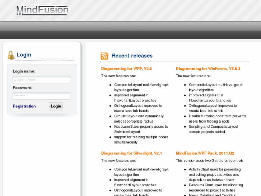Open MindFusion.WPF Pack, 2011.Q2 heading
Screen dimensions: 261x196
coord(205,153)
